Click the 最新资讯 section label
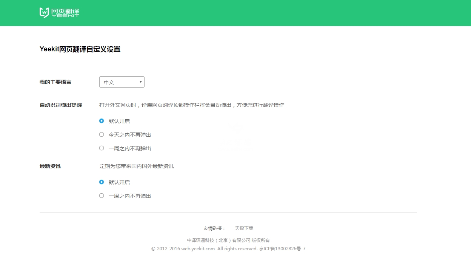Image resolution: width=471 pixels, height=279 pixels. coord(50,166)
